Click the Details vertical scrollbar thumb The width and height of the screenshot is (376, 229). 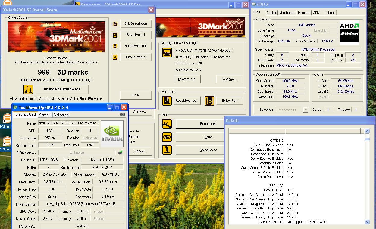[367, 139]
